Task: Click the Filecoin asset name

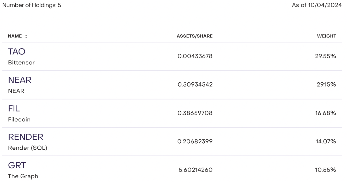Action: pos(19,120)
